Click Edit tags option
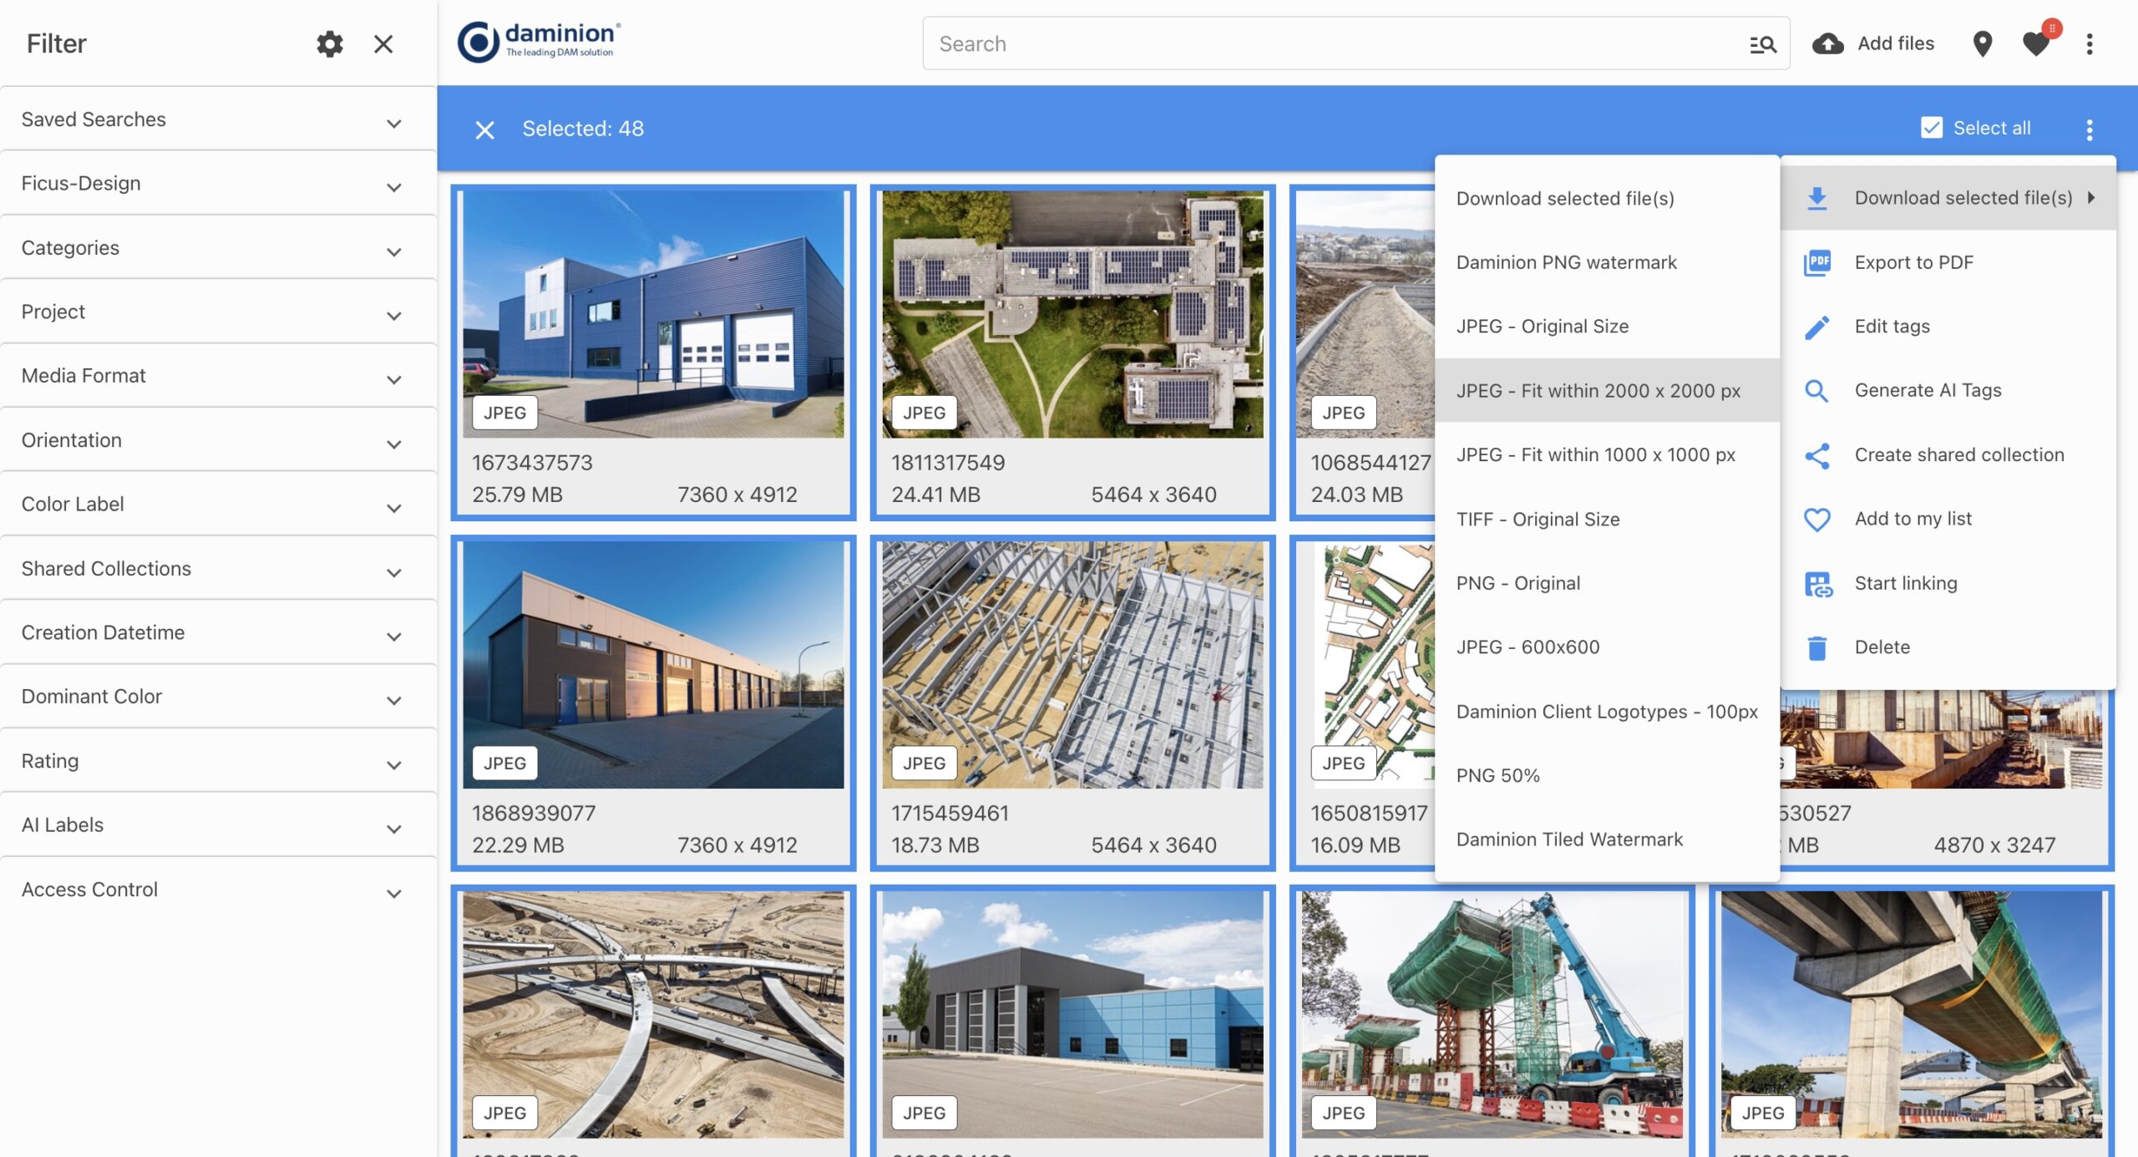 coord(1892,327)
